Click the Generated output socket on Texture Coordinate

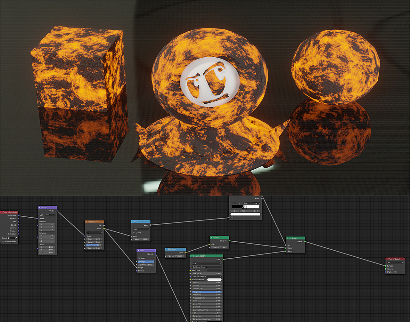tap(18, 216)
